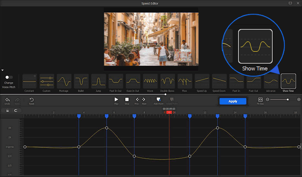This screenshot has width=302, height=177.
Task: Stop the playback
Action: (x=127, y=100)
